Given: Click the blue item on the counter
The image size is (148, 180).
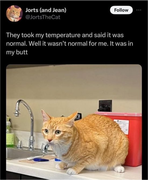Looking at the screenshot, I should [41, 160].
